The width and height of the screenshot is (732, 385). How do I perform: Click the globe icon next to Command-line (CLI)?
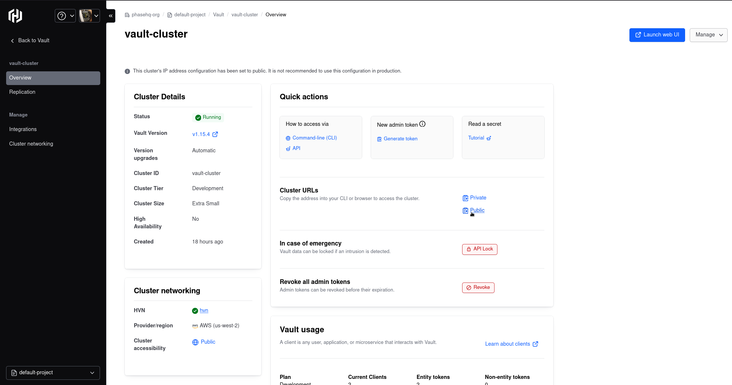(x=288, y=138)
